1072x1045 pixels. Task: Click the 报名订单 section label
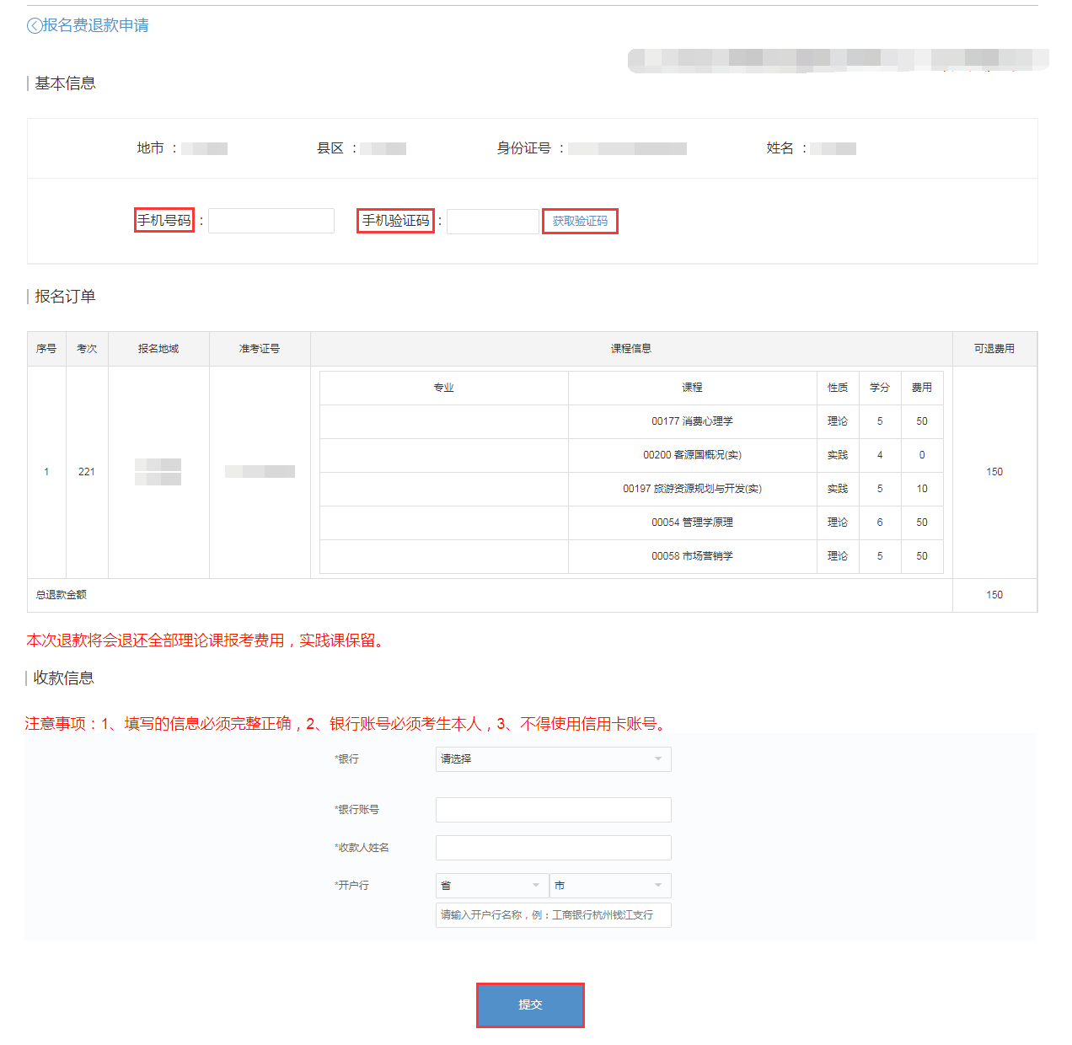(63, 296)
